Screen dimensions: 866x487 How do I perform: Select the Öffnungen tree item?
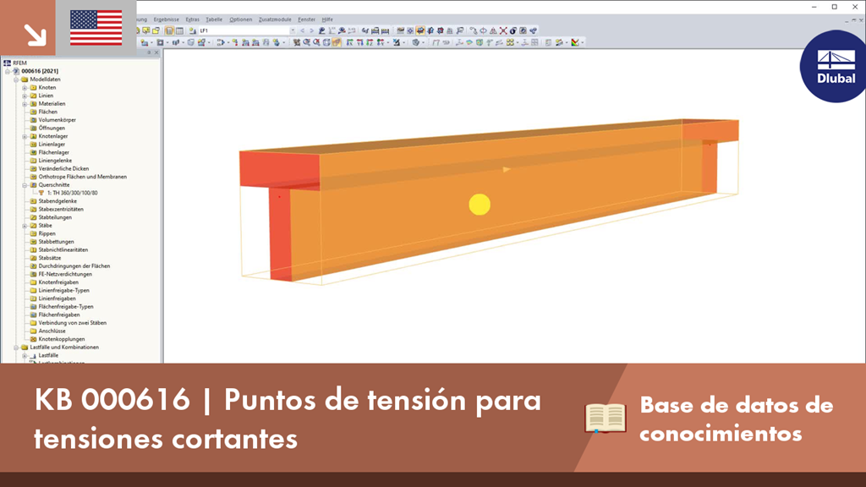pos(52,129)
